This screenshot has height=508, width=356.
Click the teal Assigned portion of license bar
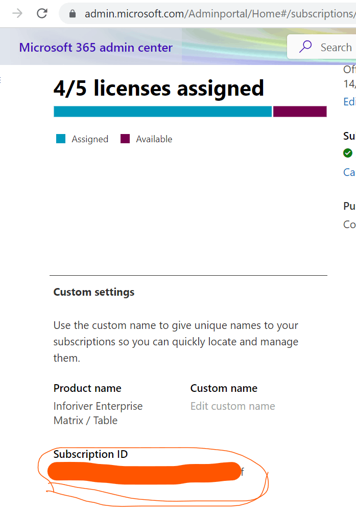pyautogui.click(x=162, y=112)
